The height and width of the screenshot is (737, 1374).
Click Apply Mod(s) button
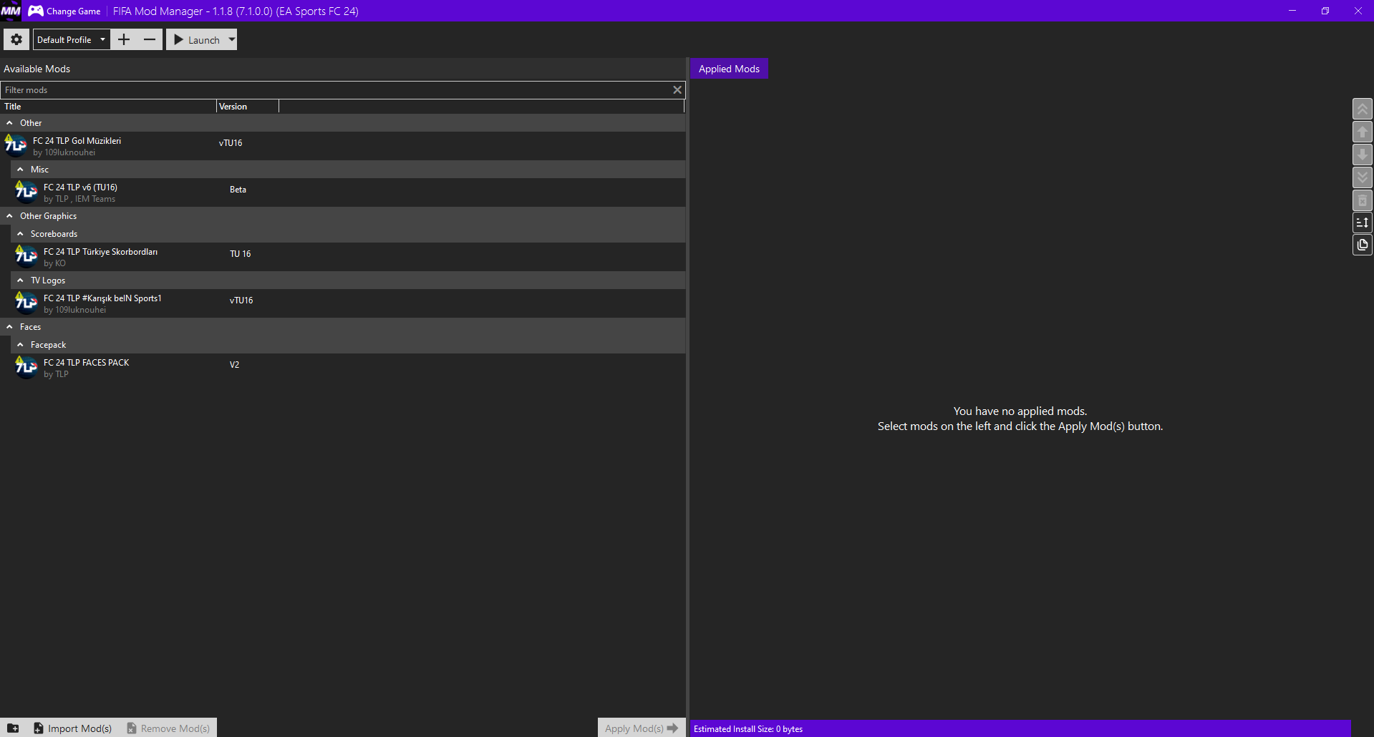coord(641,728)
